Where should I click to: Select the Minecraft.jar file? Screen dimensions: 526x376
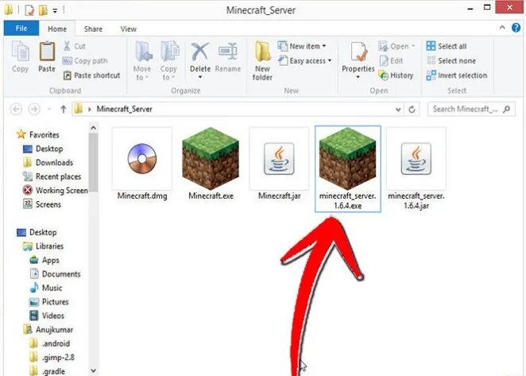pos(279,164)
